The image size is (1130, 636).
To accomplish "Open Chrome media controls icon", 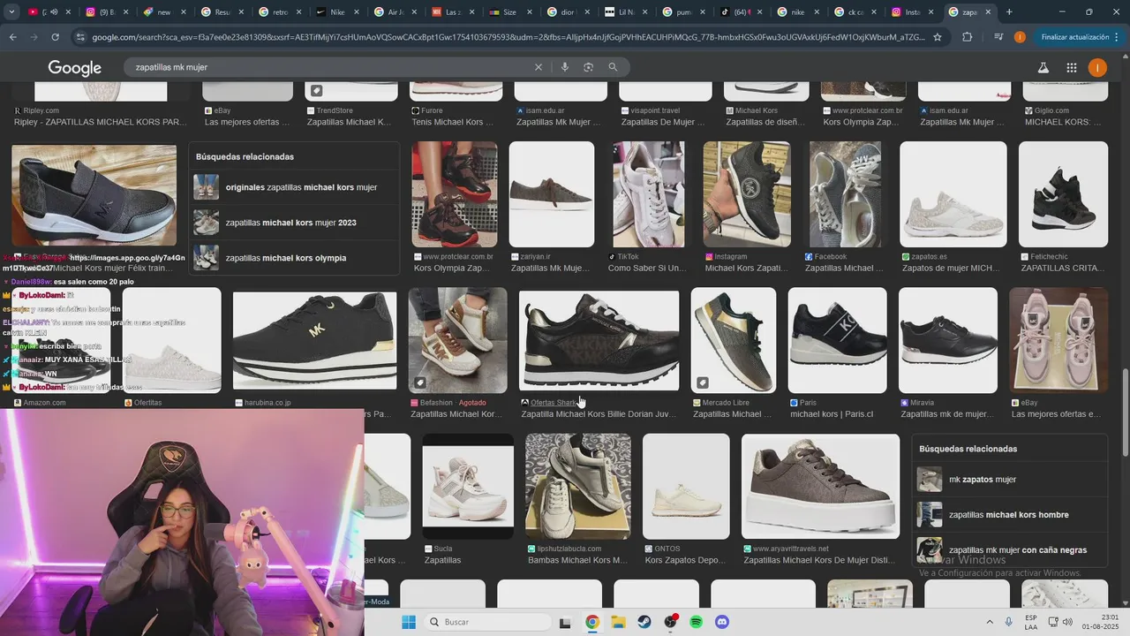I will coord(998,37).
